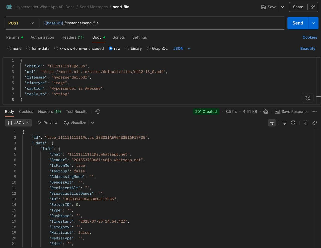Open the POST method dropdown
The image size is (321, 248).
pos(21,23)
